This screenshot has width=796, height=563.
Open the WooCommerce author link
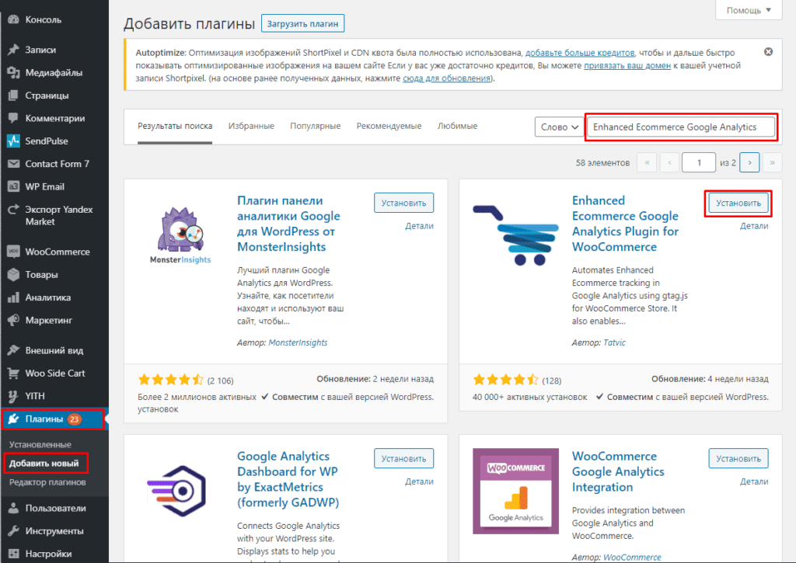(x=632, y=557)
